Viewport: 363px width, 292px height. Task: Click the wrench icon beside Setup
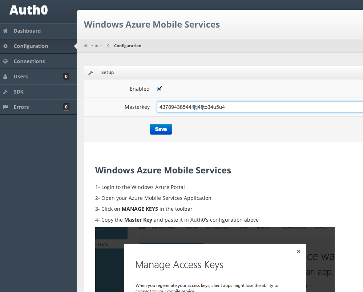tap(90, 73)
